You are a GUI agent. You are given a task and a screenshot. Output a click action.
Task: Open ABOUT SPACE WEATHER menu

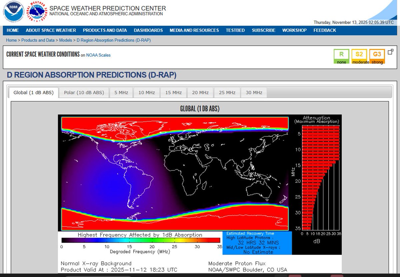[51, 30]
